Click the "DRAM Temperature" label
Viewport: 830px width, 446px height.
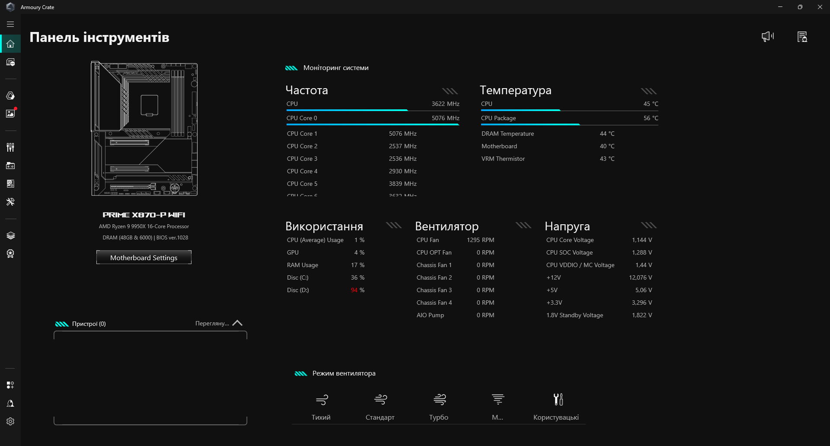508,134
